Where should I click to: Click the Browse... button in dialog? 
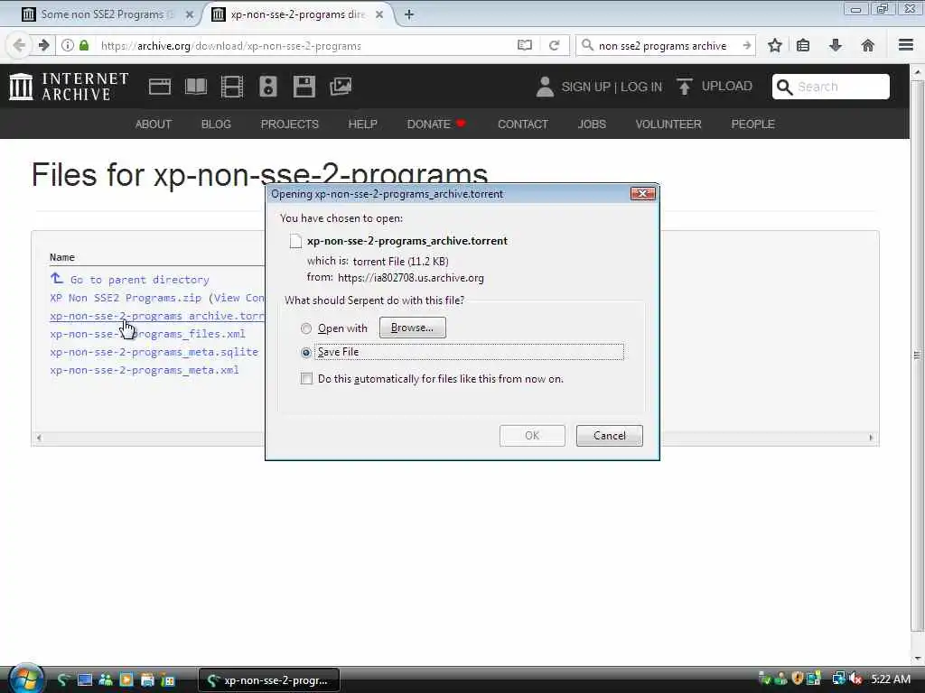pos(412,328)
